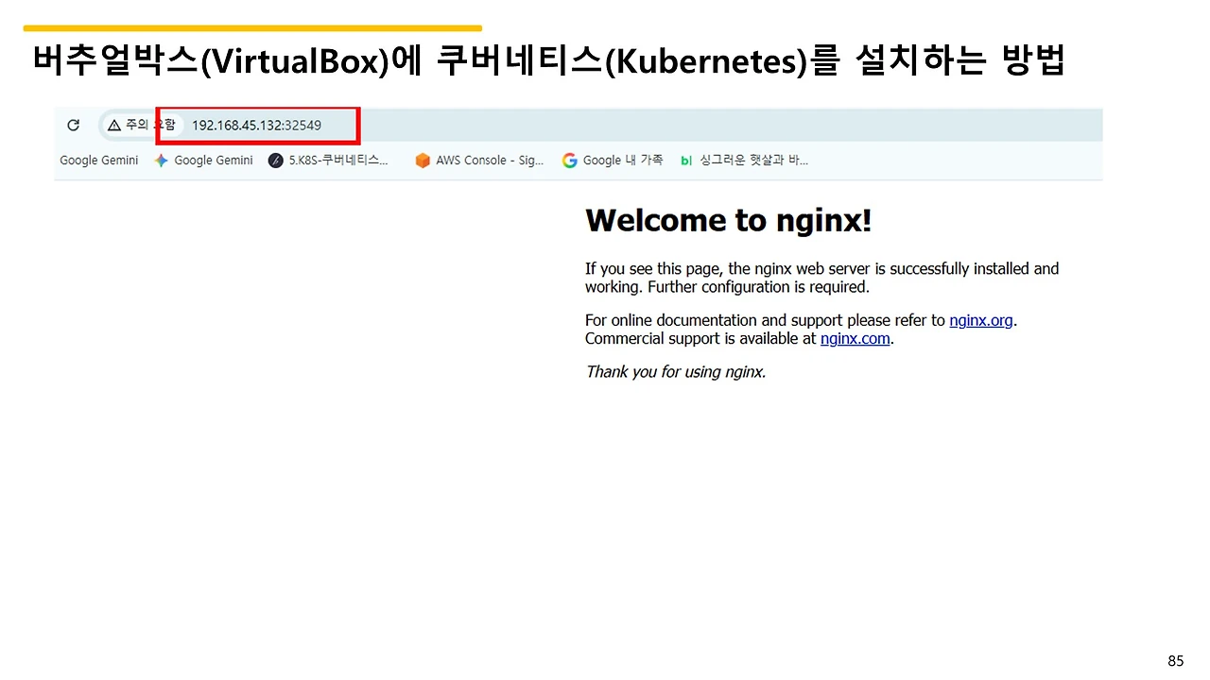Follow the nginx.org documentation link
Image resolution: width=1210 pixels, height=680 pixels.
coord(980,320)
